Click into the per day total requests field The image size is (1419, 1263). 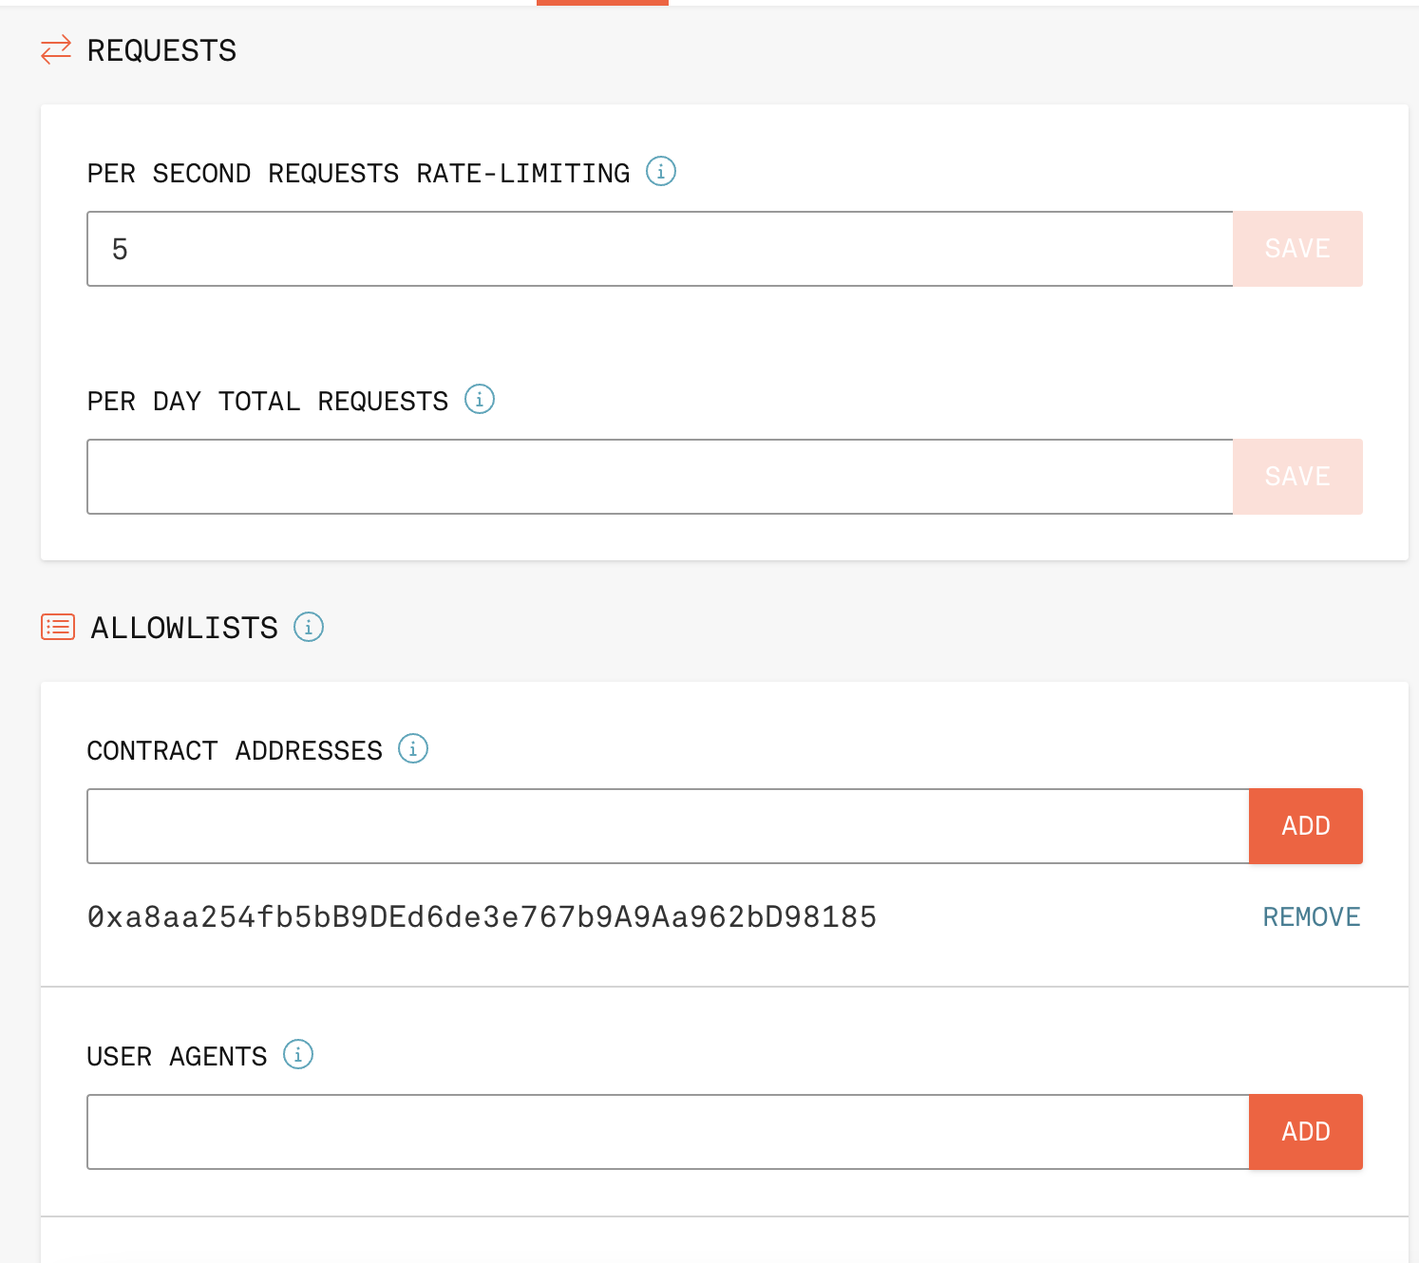[659, 477]
